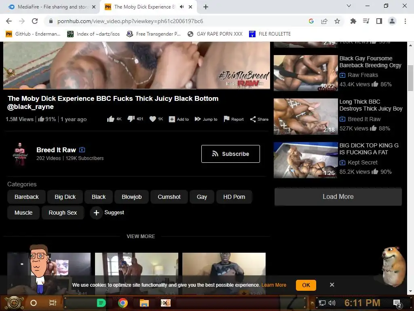Image resolution: width=414 pixels, height=311 pixels.
Task: Click the Google icon in the address bar
Action: (x=311, y=21)
